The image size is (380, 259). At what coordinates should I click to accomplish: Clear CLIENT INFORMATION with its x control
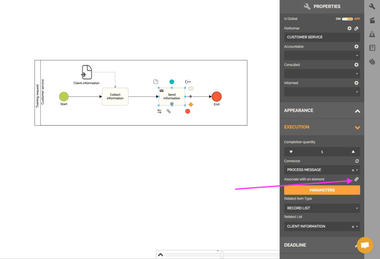click(353, 226)
